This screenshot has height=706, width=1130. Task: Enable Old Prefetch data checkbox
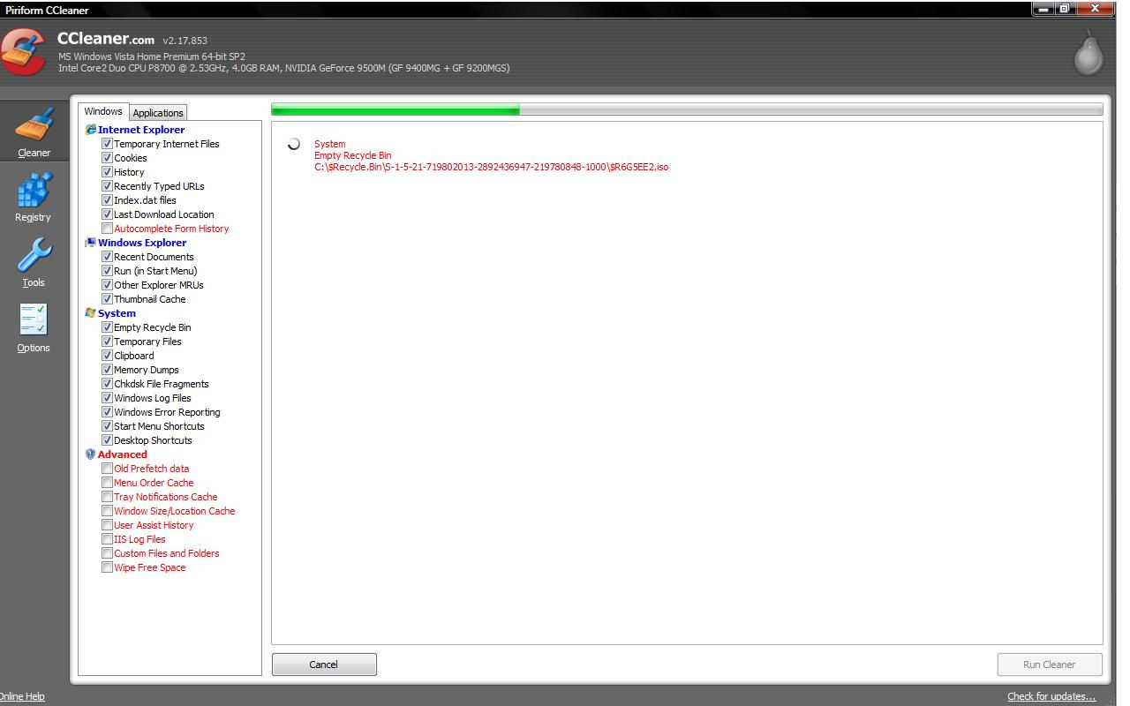point(107,469)
